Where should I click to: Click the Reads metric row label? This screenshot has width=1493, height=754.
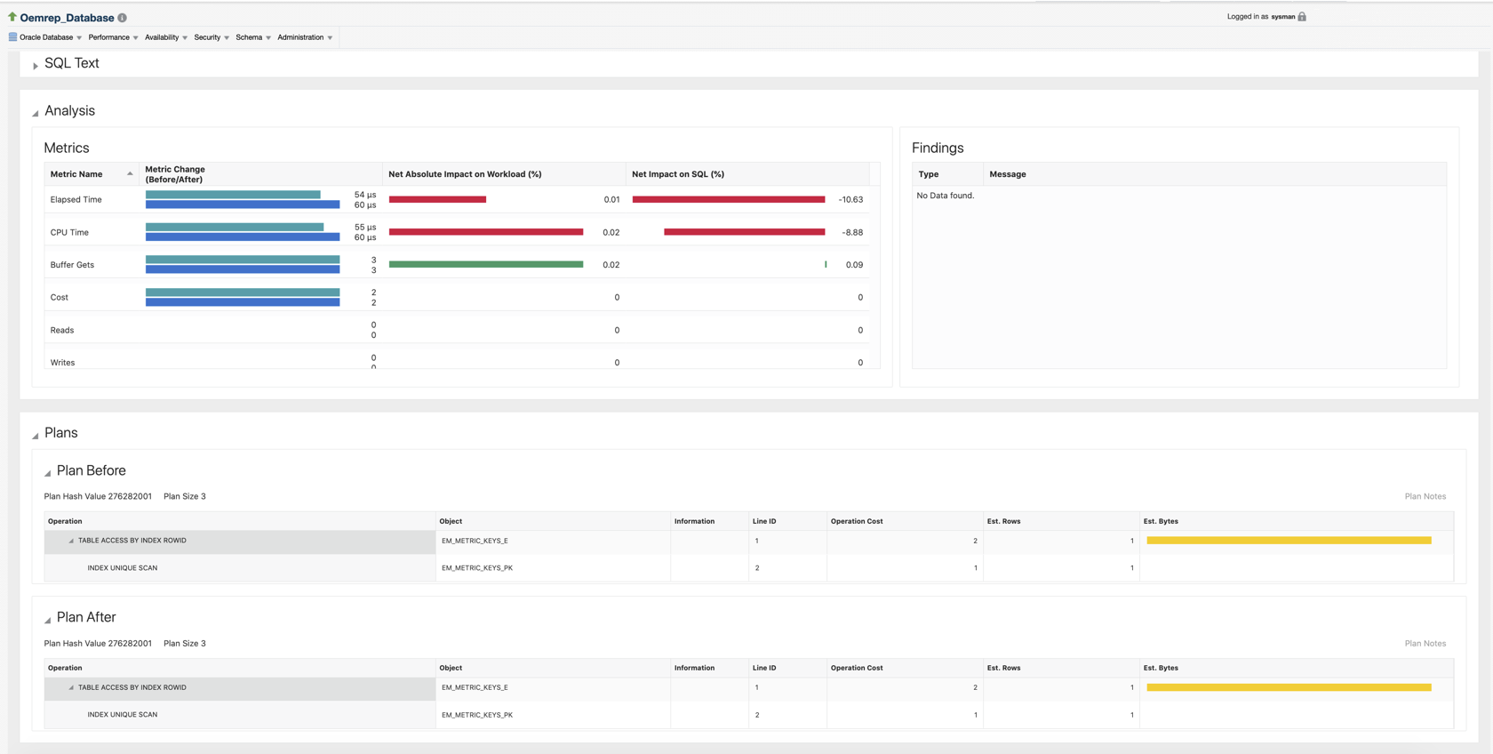tap(62, 330)
